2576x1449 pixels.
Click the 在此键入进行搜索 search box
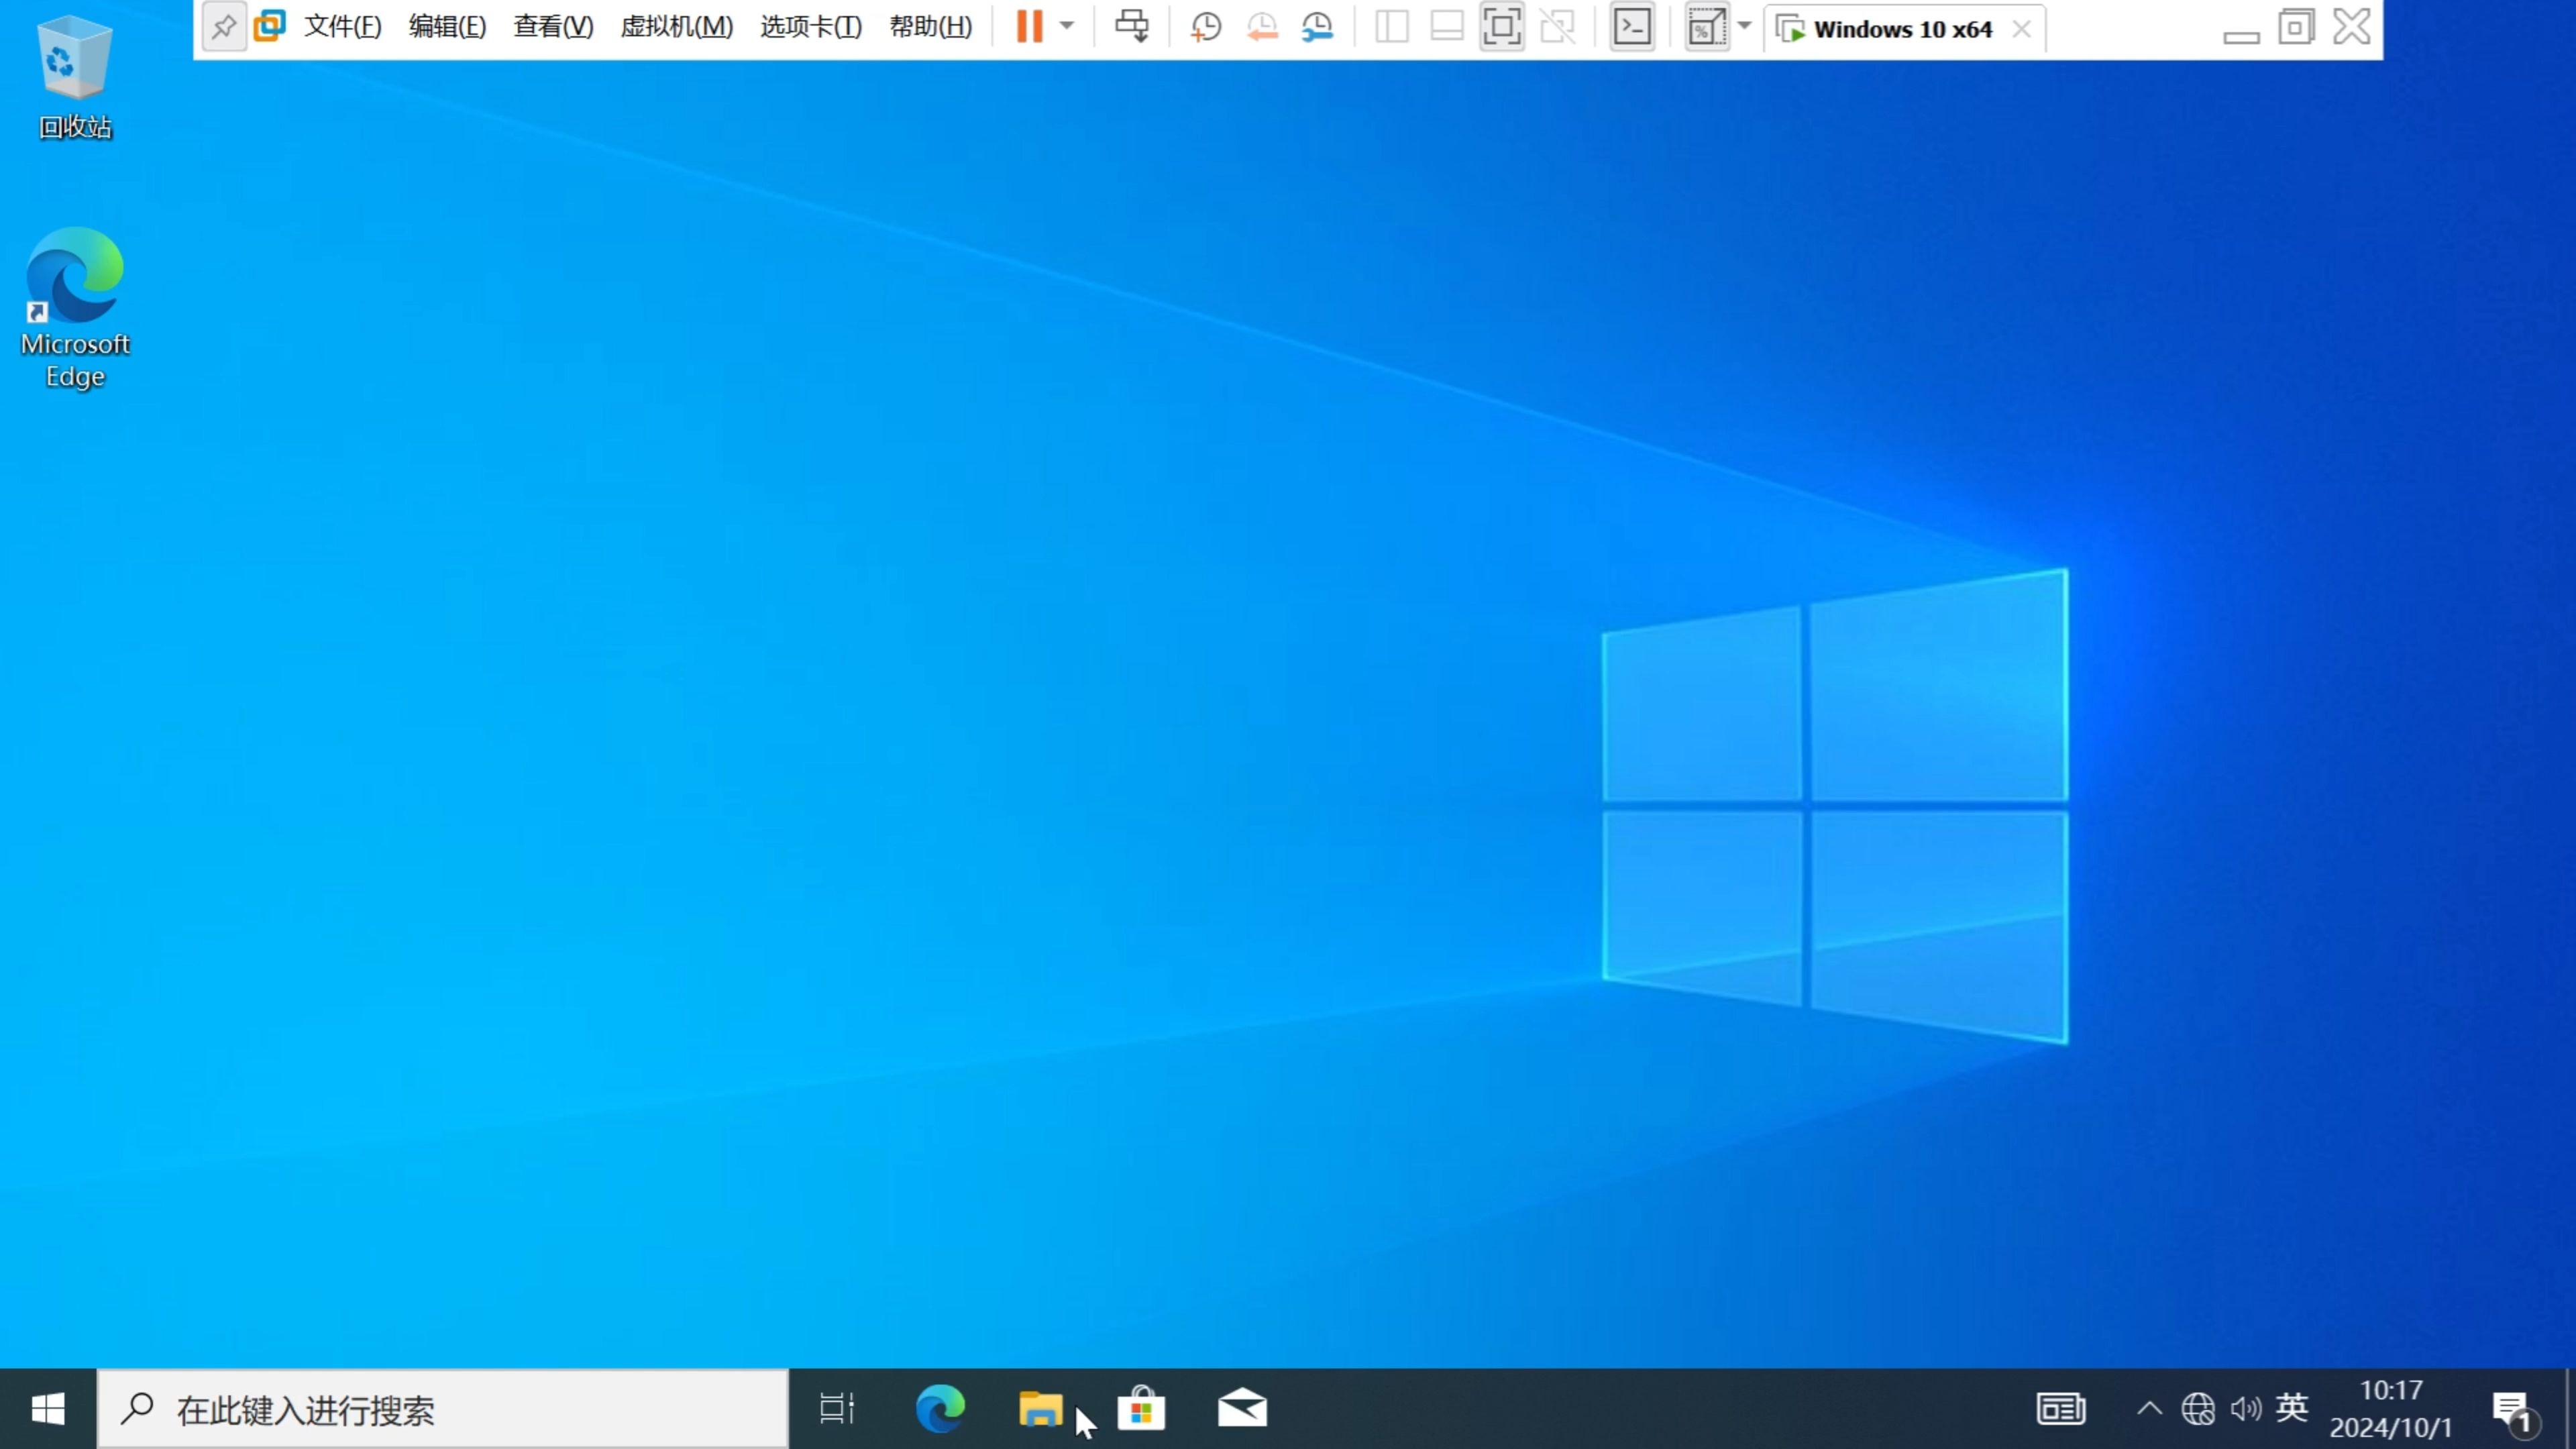(x=443, y=1409)
